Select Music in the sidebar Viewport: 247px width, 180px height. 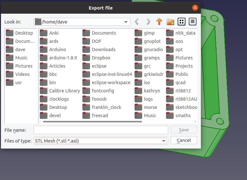17,58
